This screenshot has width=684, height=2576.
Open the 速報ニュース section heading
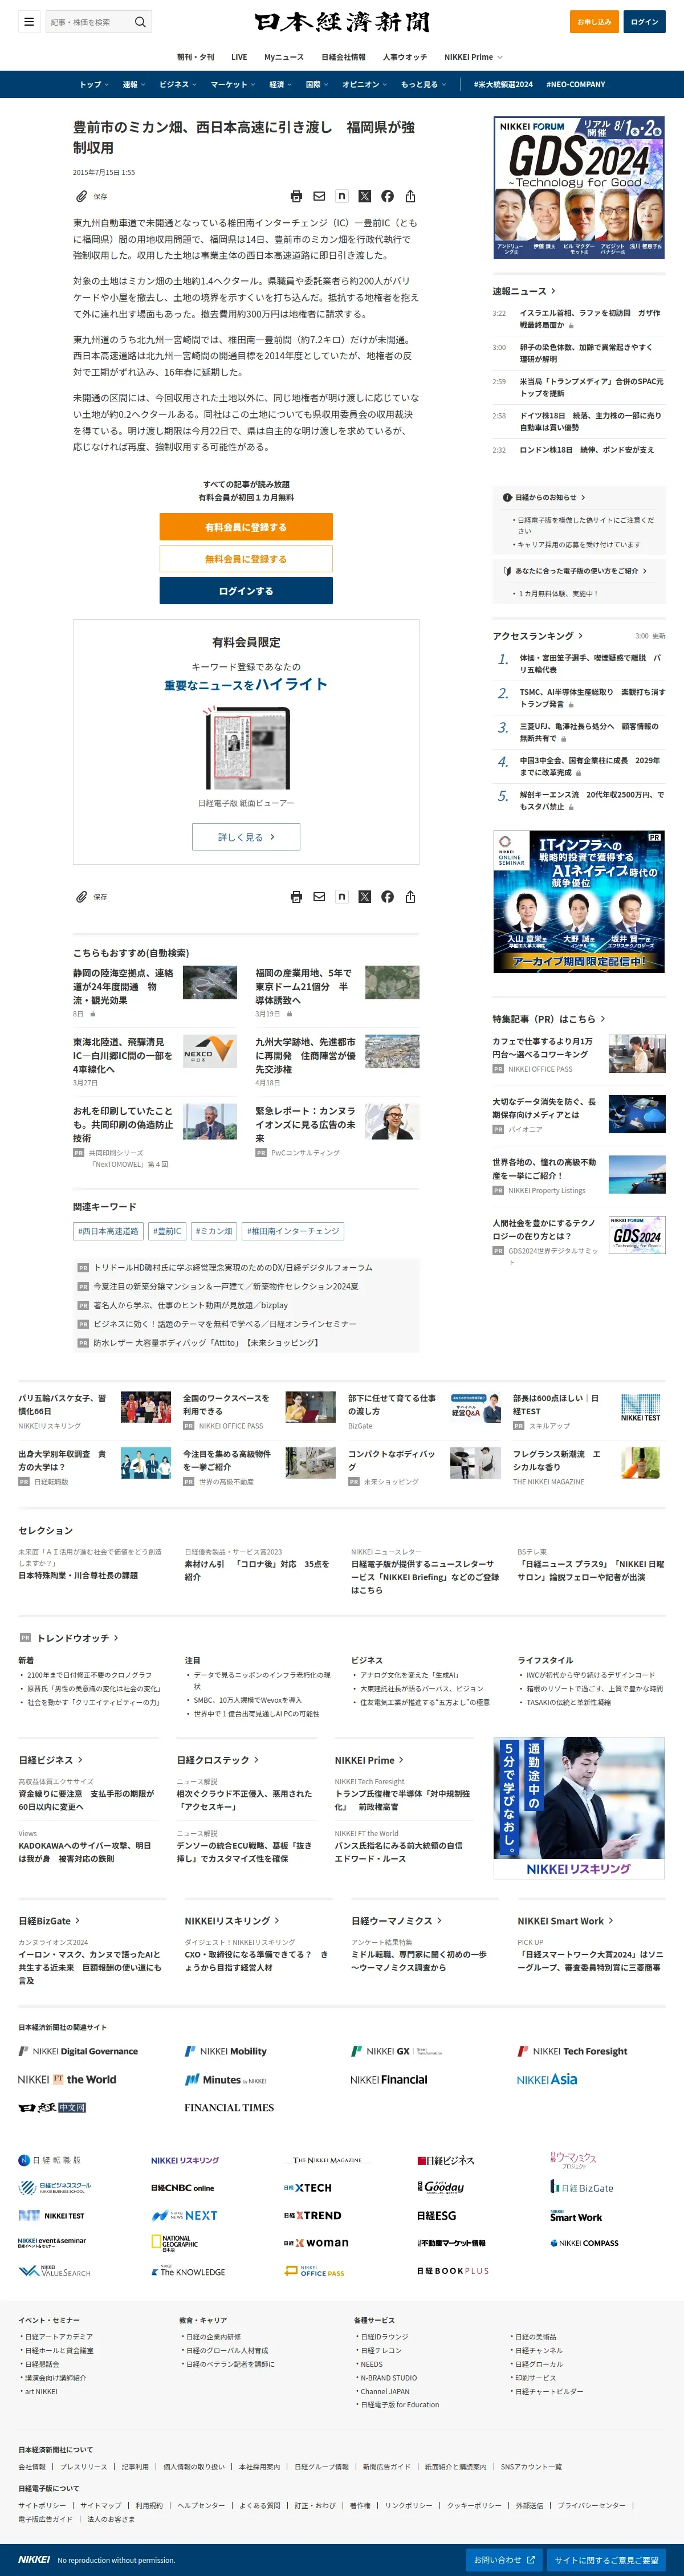[x=524, y=291]
